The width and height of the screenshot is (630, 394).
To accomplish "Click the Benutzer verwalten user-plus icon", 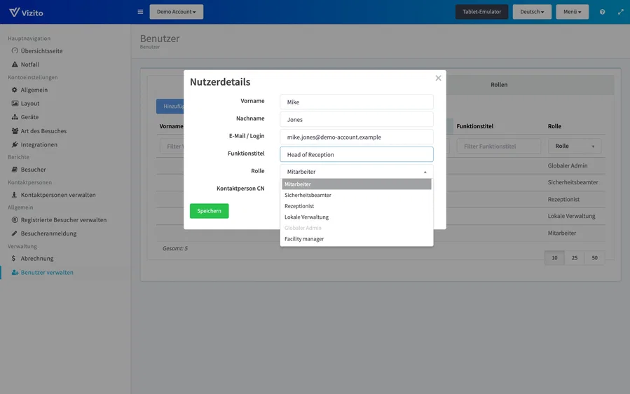I will (15, 272).
